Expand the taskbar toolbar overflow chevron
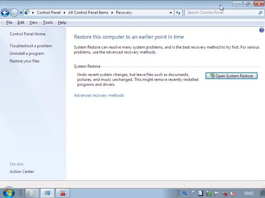 (193, 191)
